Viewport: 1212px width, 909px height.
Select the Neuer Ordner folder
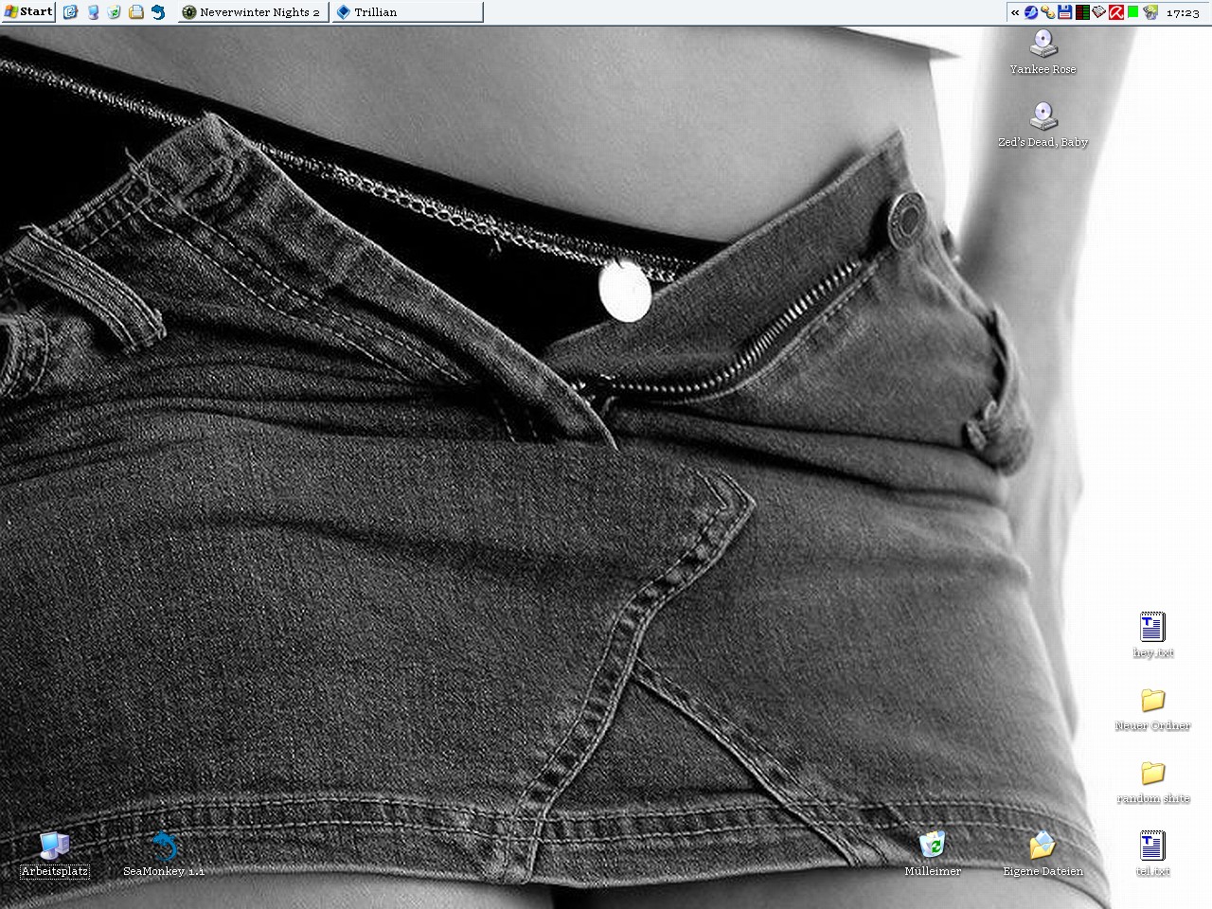[1152, 700]
